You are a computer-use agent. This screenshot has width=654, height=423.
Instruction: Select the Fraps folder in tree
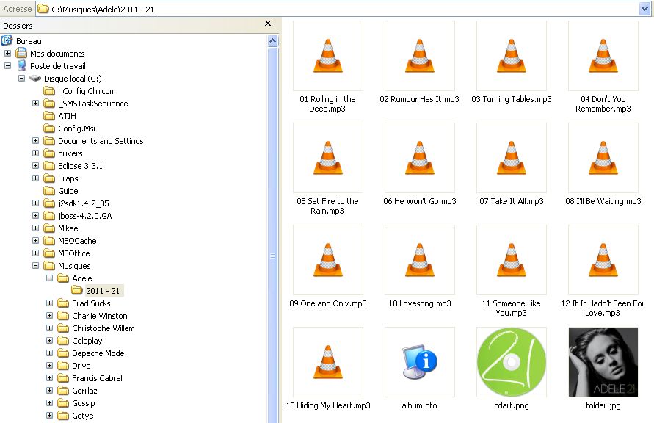(x=68, y=178)
